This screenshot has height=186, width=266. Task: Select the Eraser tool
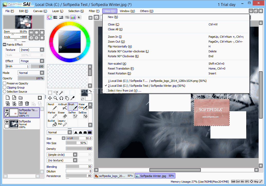pyautogui.click(x=62, y=115)
